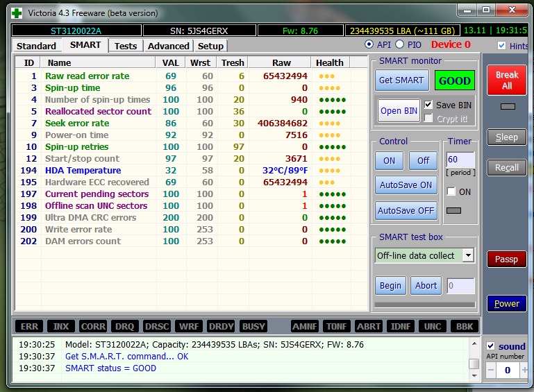Click the SMART test progress bar
The width and height of the screenshot is (534, 392).
[x=425, y=305]
